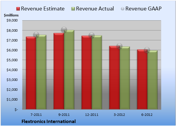Click the $5,000 axis value
This screenshot has width=176, height=126.
[12, 60]
